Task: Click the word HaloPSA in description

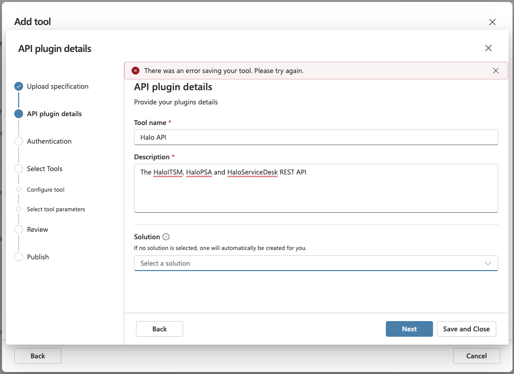Action: [x=199, y=172]
